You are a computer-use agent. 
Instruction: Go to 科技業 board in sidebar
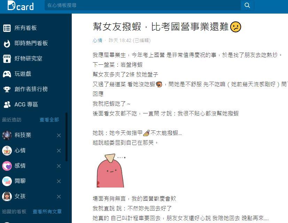click(23, 135)
